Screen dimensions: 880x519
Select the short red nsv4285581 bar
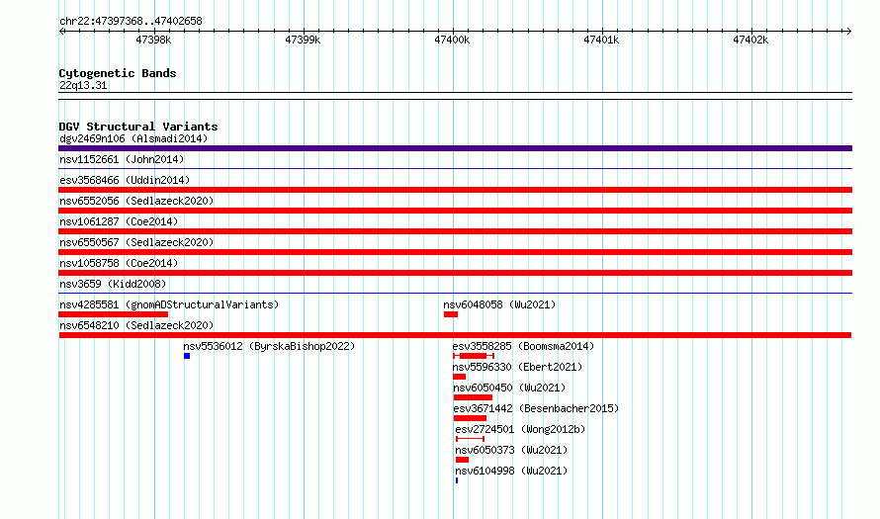[x=114, y=314]
